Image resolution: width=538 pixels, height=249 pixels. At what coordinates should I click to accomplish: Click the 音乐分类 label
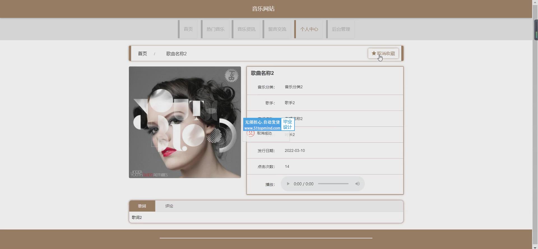[266, 87]
